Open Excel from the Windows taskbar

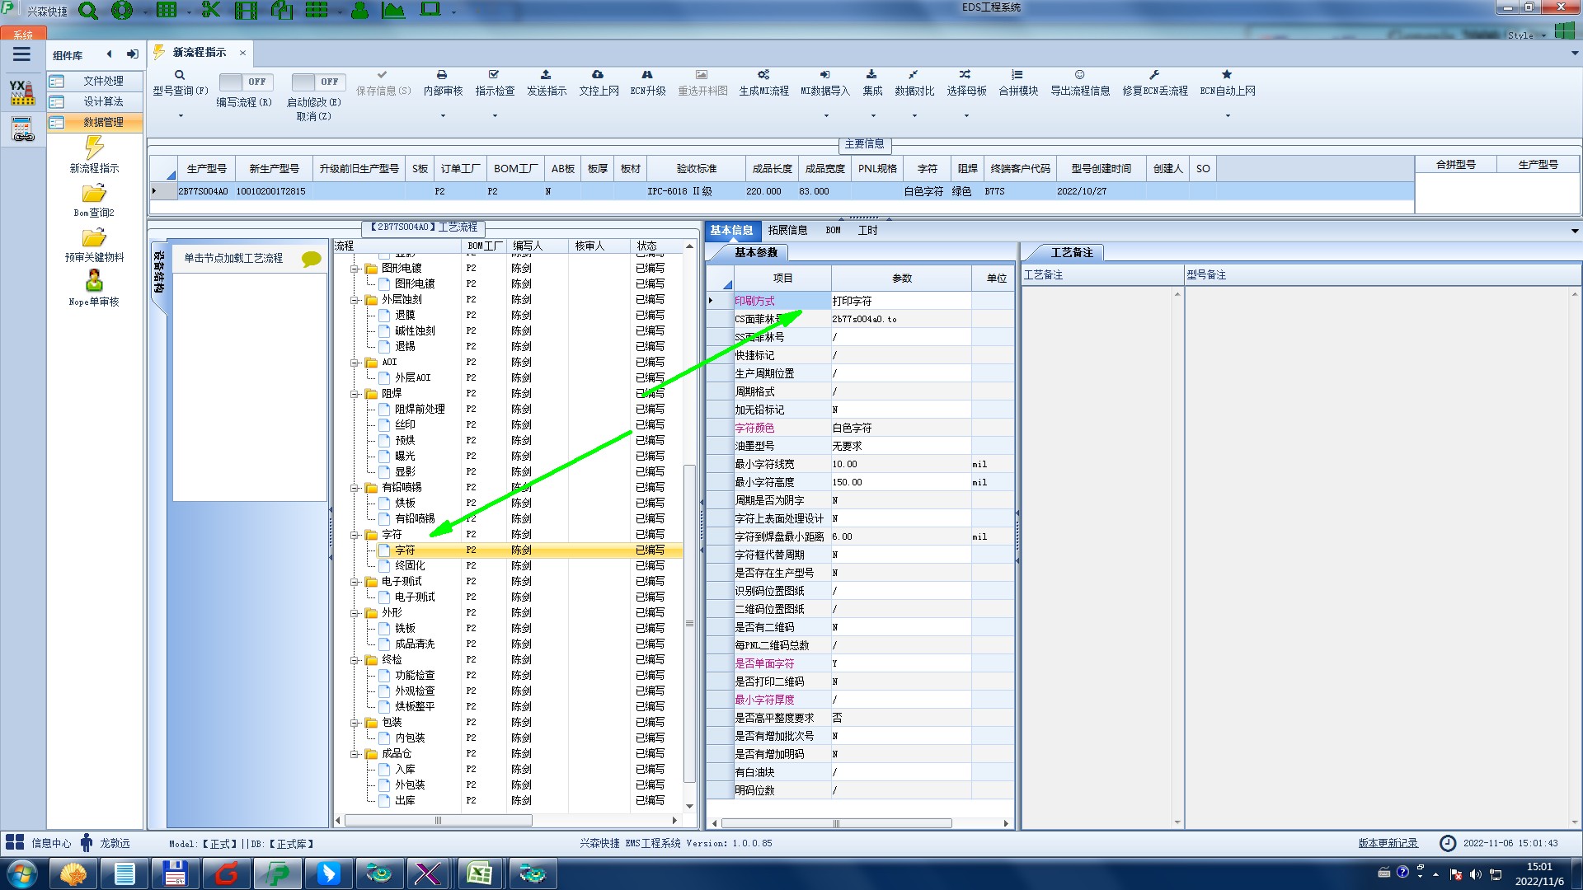click(x=480, y=874)
